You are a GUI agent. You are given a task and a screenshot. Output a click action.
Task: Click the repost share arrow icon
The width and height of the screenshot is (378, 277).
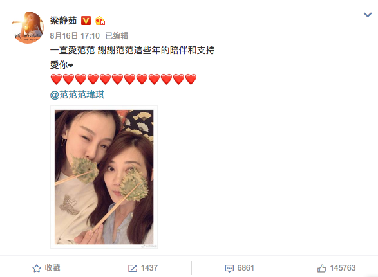coord(133,268)
